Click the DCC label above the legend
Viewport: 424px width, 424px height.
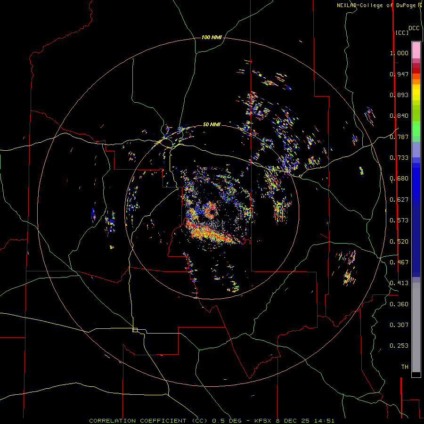(414, 28)
